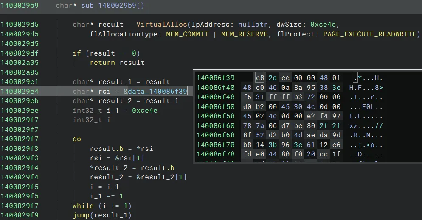Select the 'int32_t i' declaration line
The width and height of the screenshot is (422, 220).
click(92, 120)
